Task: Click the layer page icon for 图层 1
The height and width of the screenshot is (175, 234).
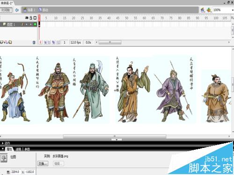Action: 5,24
